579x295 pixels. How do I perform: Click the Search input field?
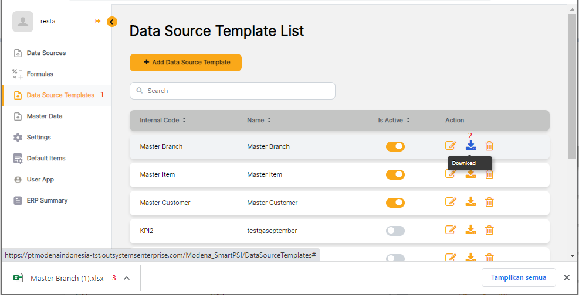tap(232, 91)
